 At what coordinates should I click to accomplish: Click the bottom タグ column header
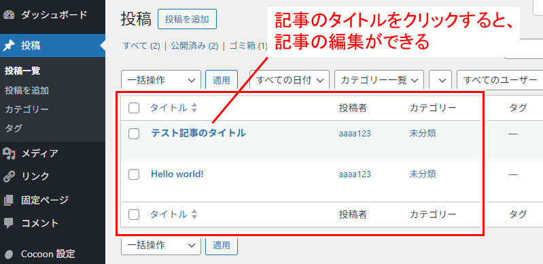518,214
